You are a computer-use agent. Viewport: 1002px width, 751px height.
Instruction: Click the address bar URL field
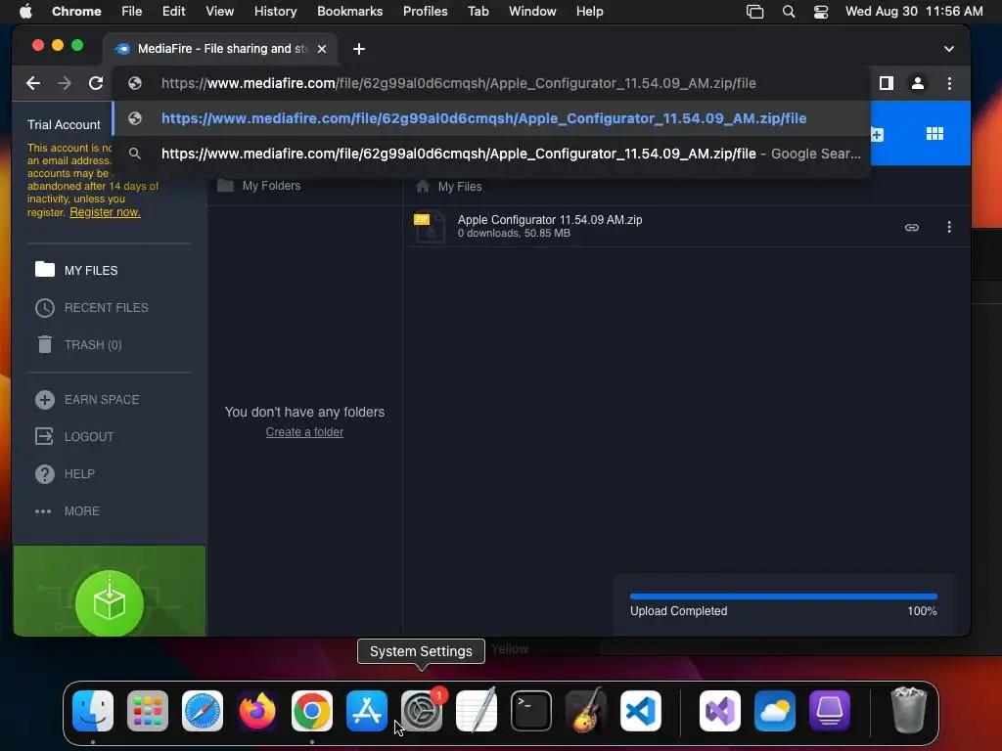point(491,83)
